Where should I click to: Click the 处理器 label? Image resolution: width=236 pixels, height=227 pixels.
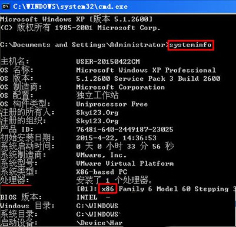[15, 180]
